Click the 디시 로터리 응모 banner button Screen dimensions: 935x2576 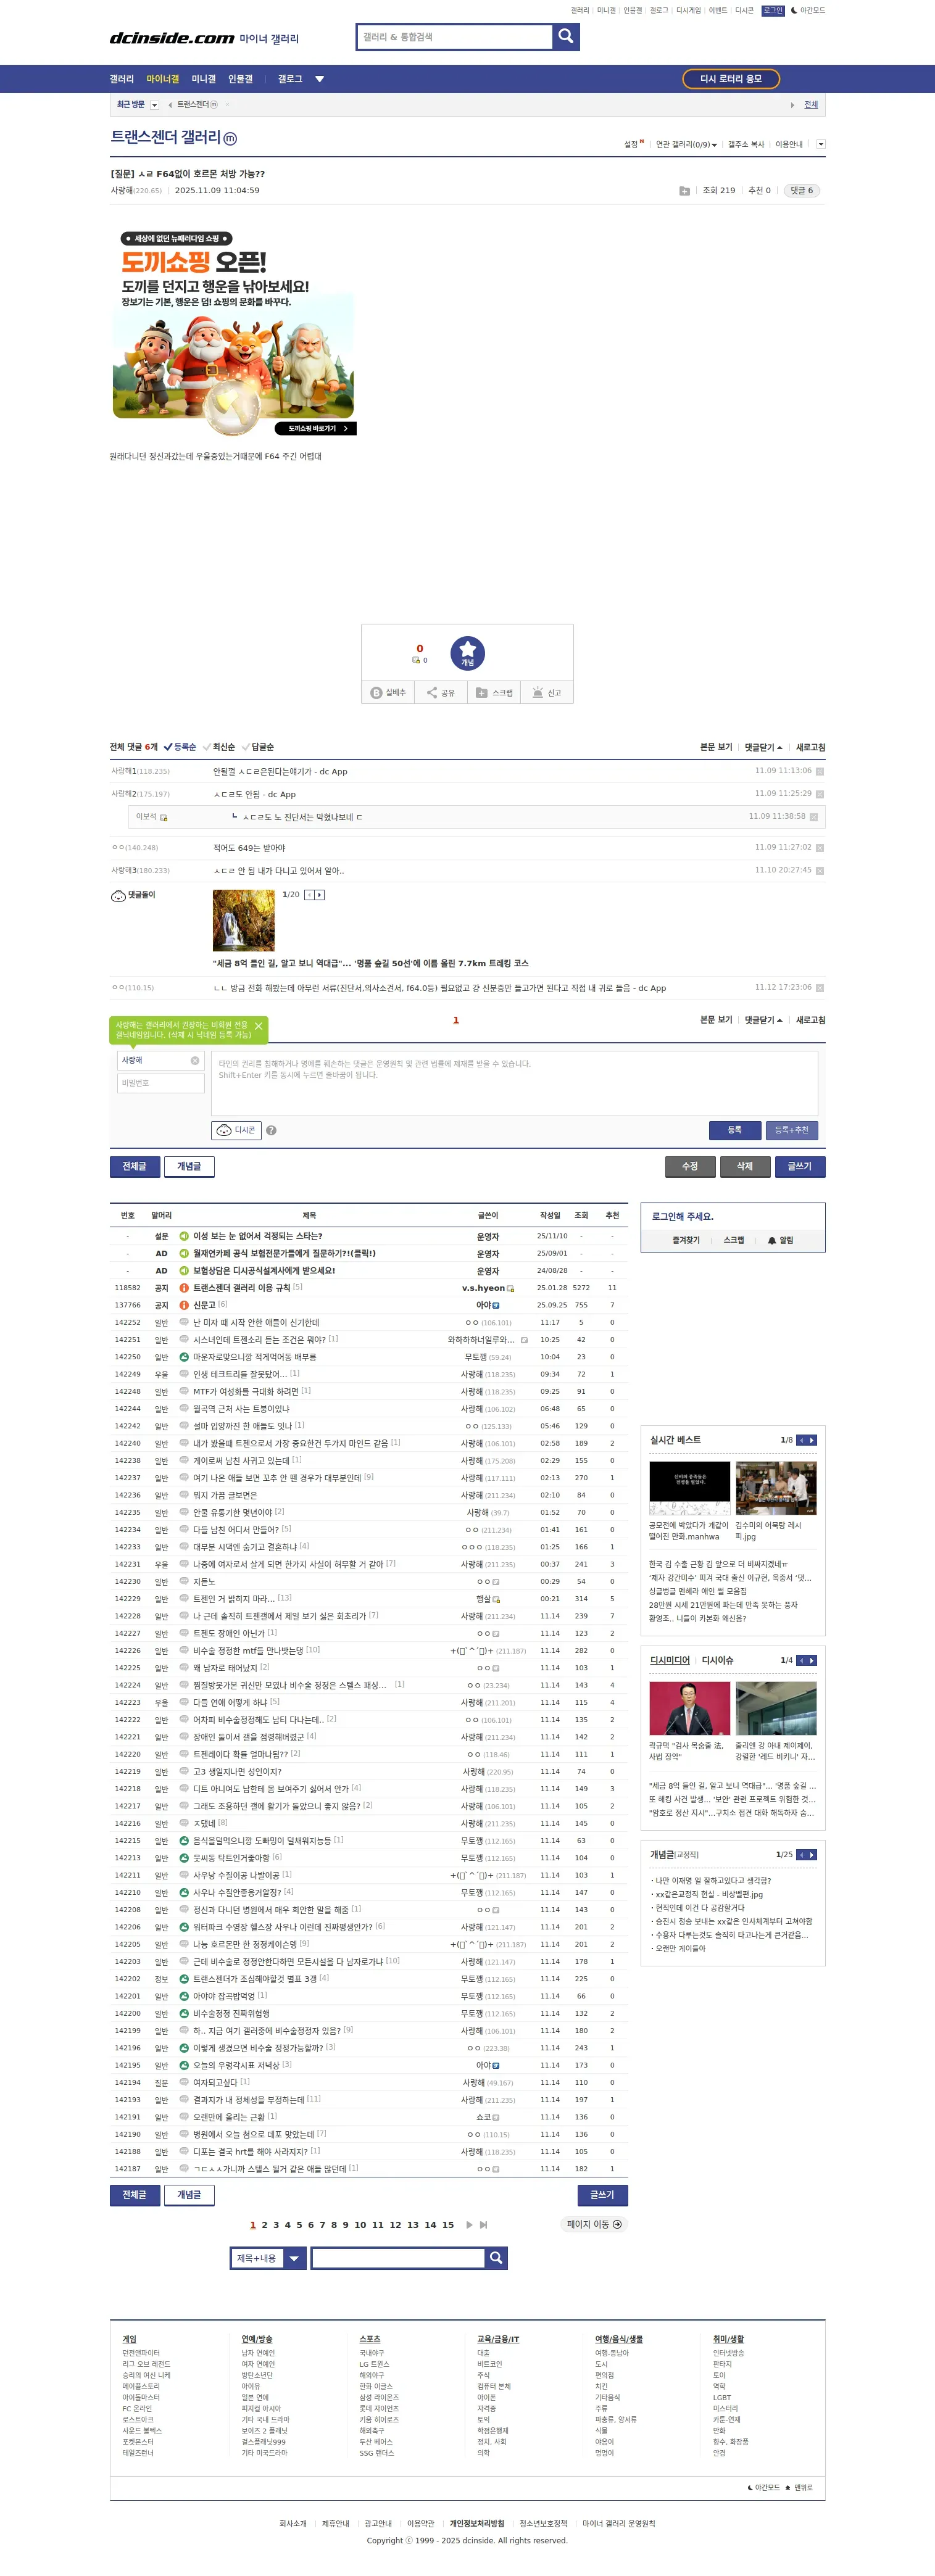[x=731, y=79]
